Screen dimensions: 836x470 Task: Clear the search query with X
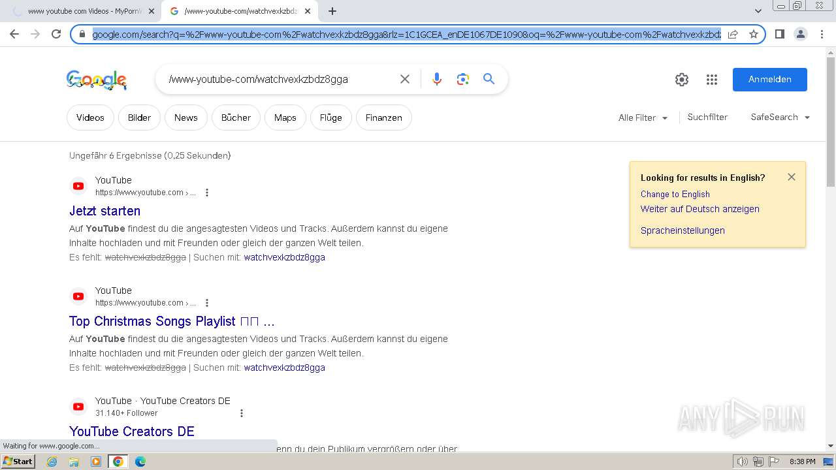click(405, 79)
